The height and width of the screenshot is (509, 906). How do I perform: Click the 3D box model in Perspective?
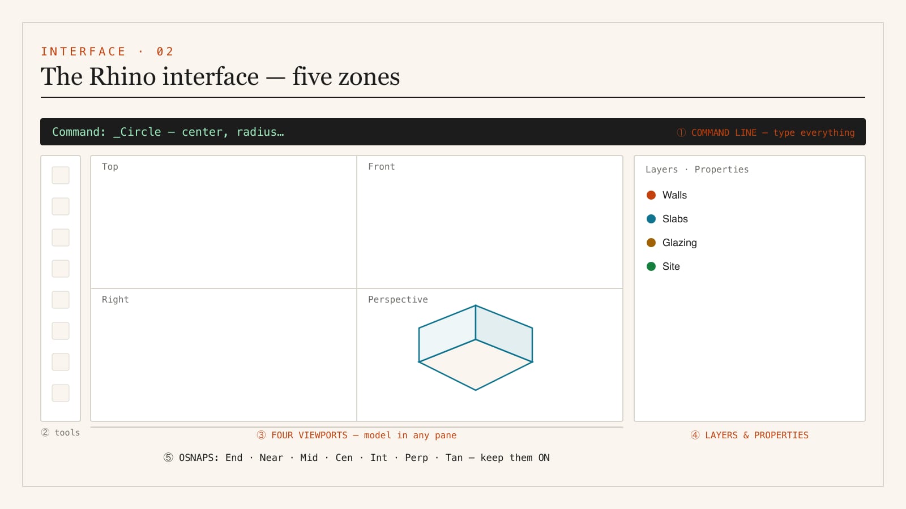coord(476,348)
